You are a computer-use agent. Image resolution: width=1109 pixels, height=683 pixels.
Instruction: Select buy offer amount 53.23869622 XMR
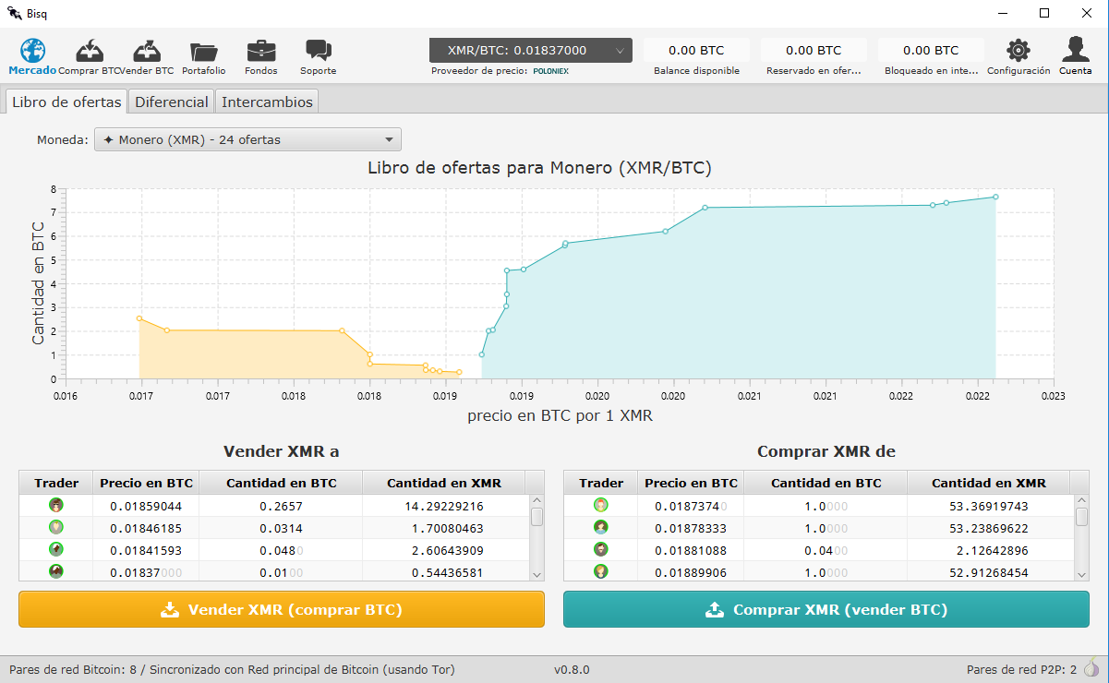tap(989, 528)
